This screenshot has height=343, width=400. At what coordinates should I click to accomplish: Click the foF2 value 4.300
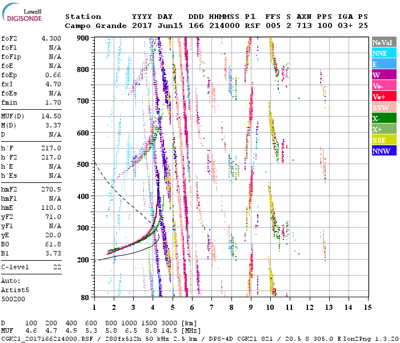pyautogui.click(x=51, y=38)
